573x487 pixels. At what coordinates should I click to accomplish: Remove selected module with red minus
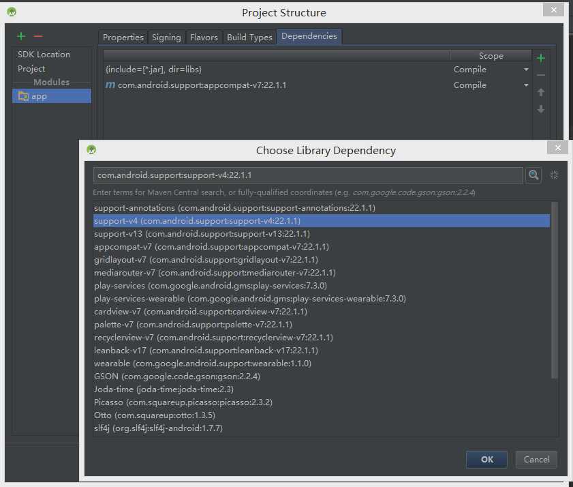pyautogui.click(x=38, y=36)
